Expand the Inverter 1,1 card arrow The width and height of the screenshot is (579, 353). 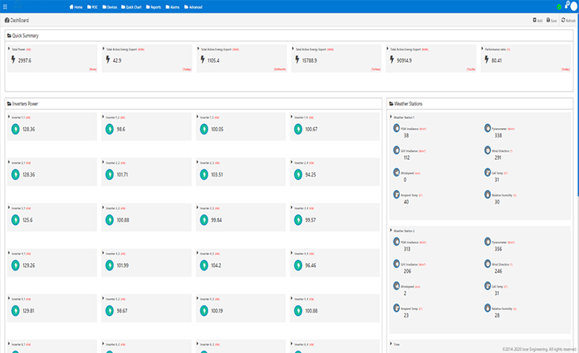coord(9,117)
